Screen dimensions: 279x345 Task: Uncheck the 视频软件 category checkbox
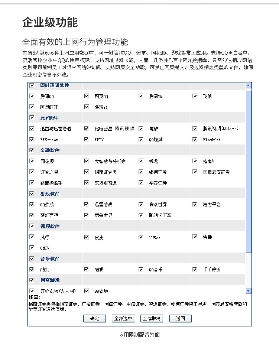pyautogui.click(x=32, y=226)
